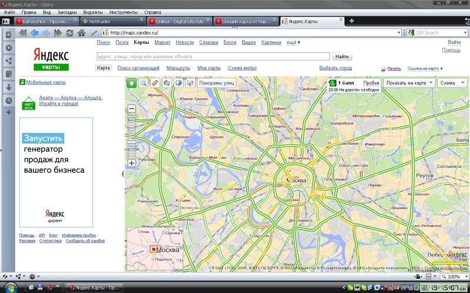Click the Запустить генератор продаж ad banner

56,172
